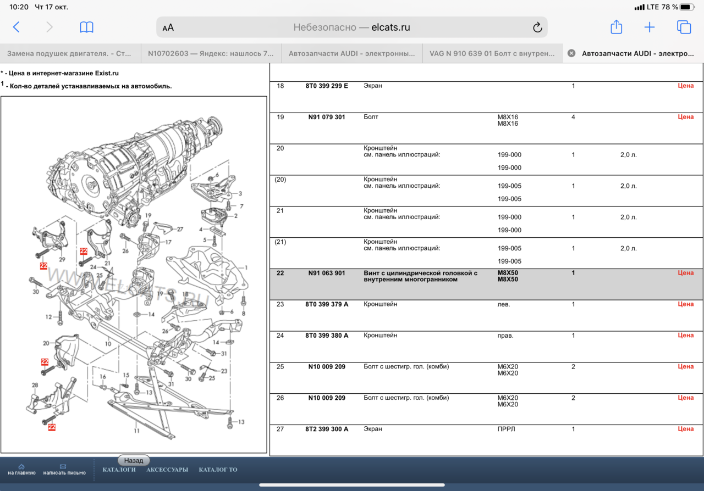Select part number 8T2 399 300 A

point(327,429)
